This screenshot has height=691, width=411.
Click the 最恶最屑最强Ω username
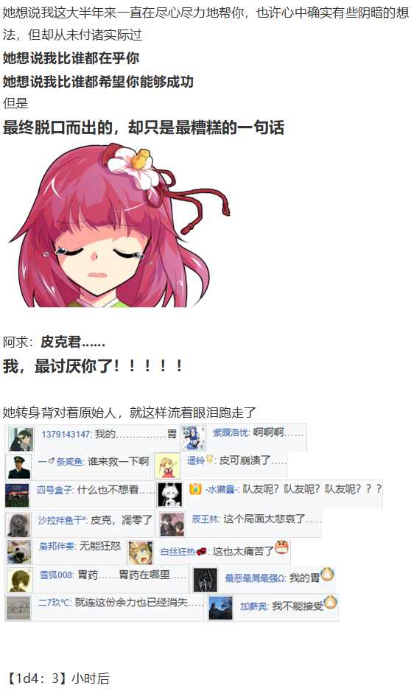pos(255,578)
